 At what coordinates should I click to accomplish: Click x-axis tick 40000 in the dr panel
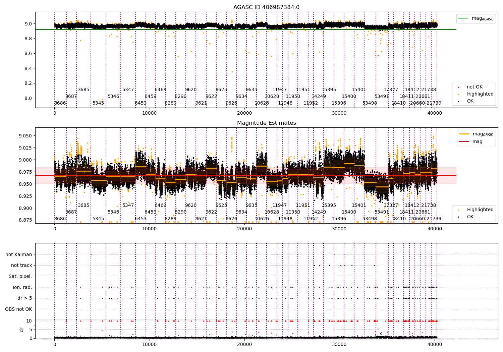click(x=435, y=344)
